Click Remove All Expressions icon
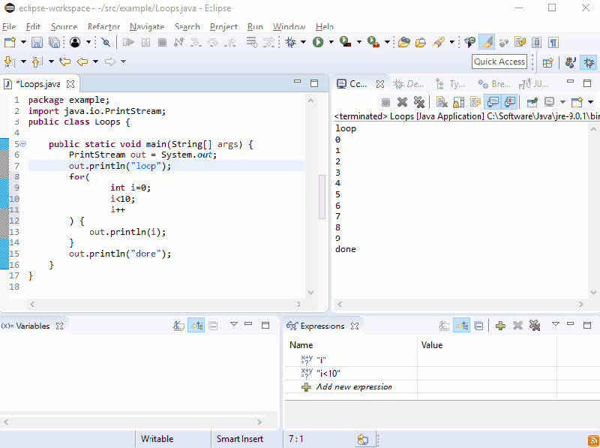Viewport: 600px width, 448px height. point(535,326)
